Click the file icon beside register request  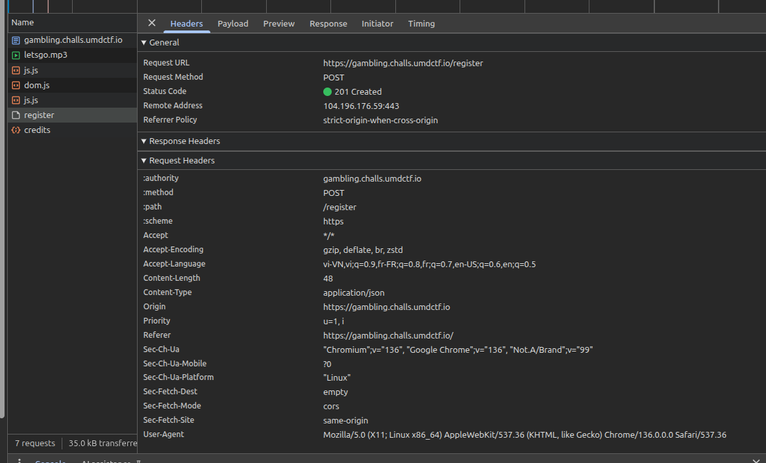tap(16, 115)
